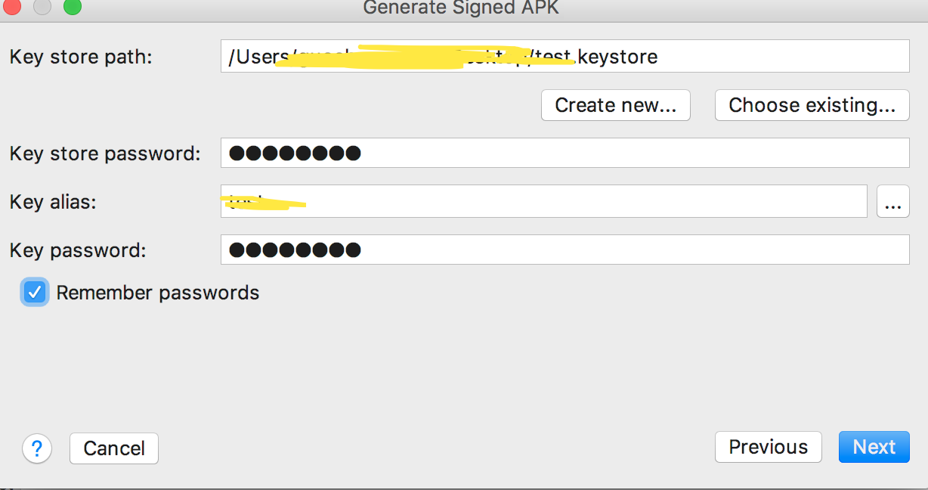The width and height of the screenshot is (928, 490).
Task: Click the "Key alias:" label
Action: click(53, 202)
